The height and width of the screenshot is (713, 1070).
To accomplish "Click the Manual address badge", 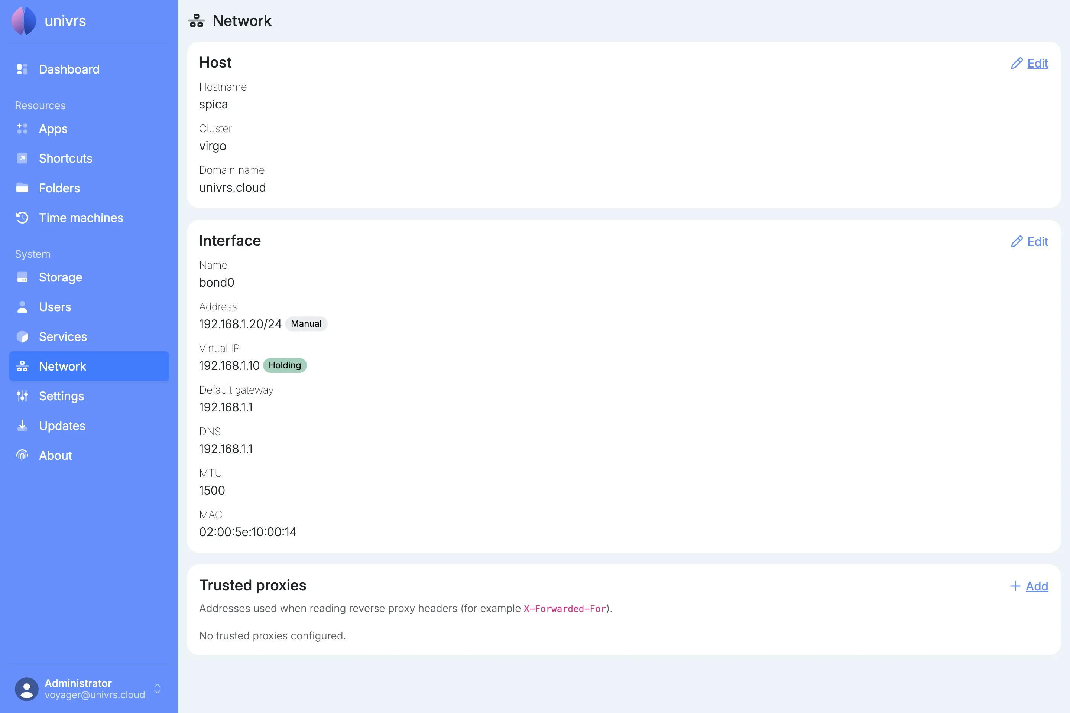I will pyautogui.click(x=306, y=324).
